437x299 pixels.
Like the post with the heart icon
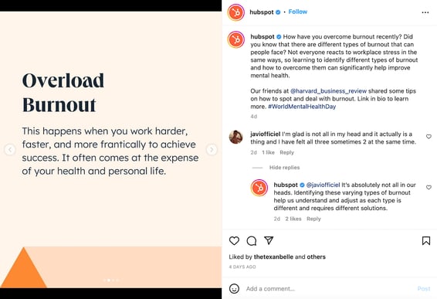[x=234, y=240]
